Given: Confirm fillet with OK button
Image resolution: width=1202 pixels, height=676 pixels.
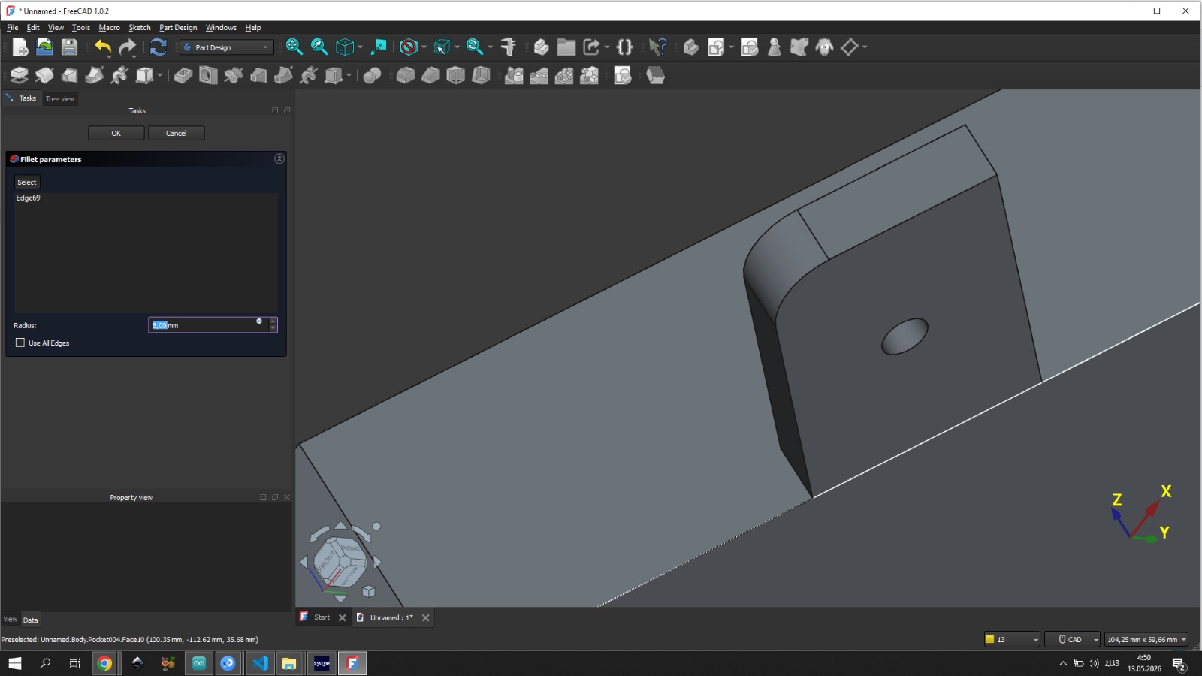Looking at the screenshot, I should point(116,133).
